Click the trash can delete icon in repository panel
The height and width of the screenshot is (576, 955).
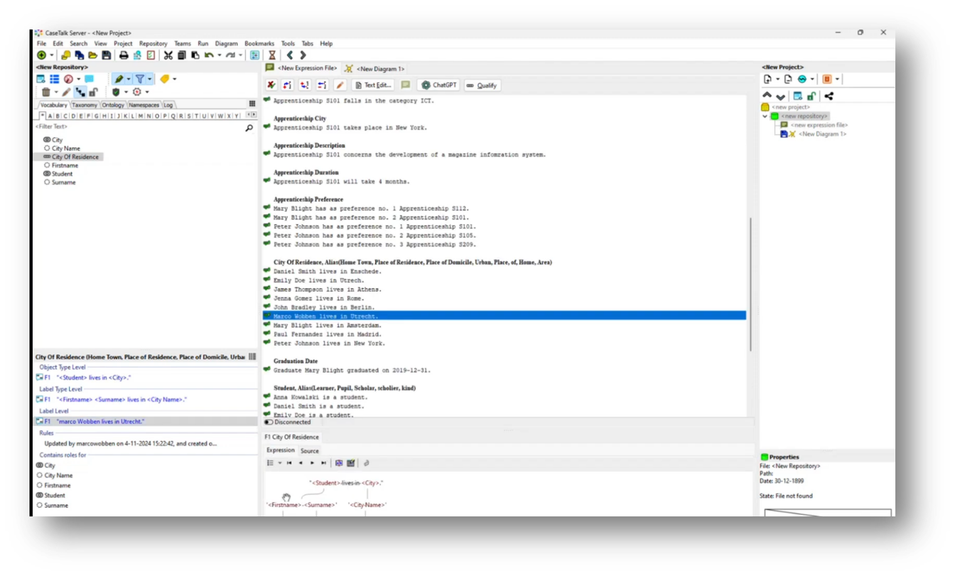click(46, 92)
